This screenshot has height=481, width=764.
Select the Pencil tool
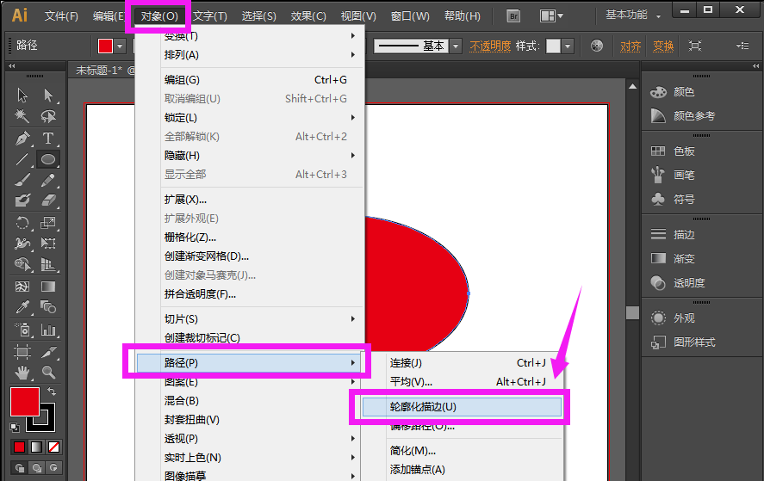48,180
